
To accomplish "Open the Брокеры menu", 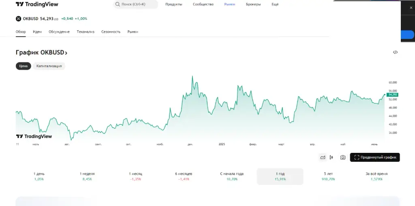I will [x=253, y=4].
